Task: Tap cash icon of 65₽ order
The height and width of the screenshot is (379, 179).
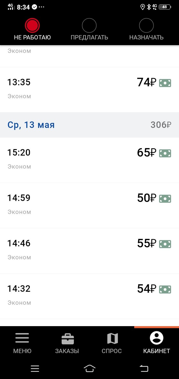Action: [x=165, y=153]
